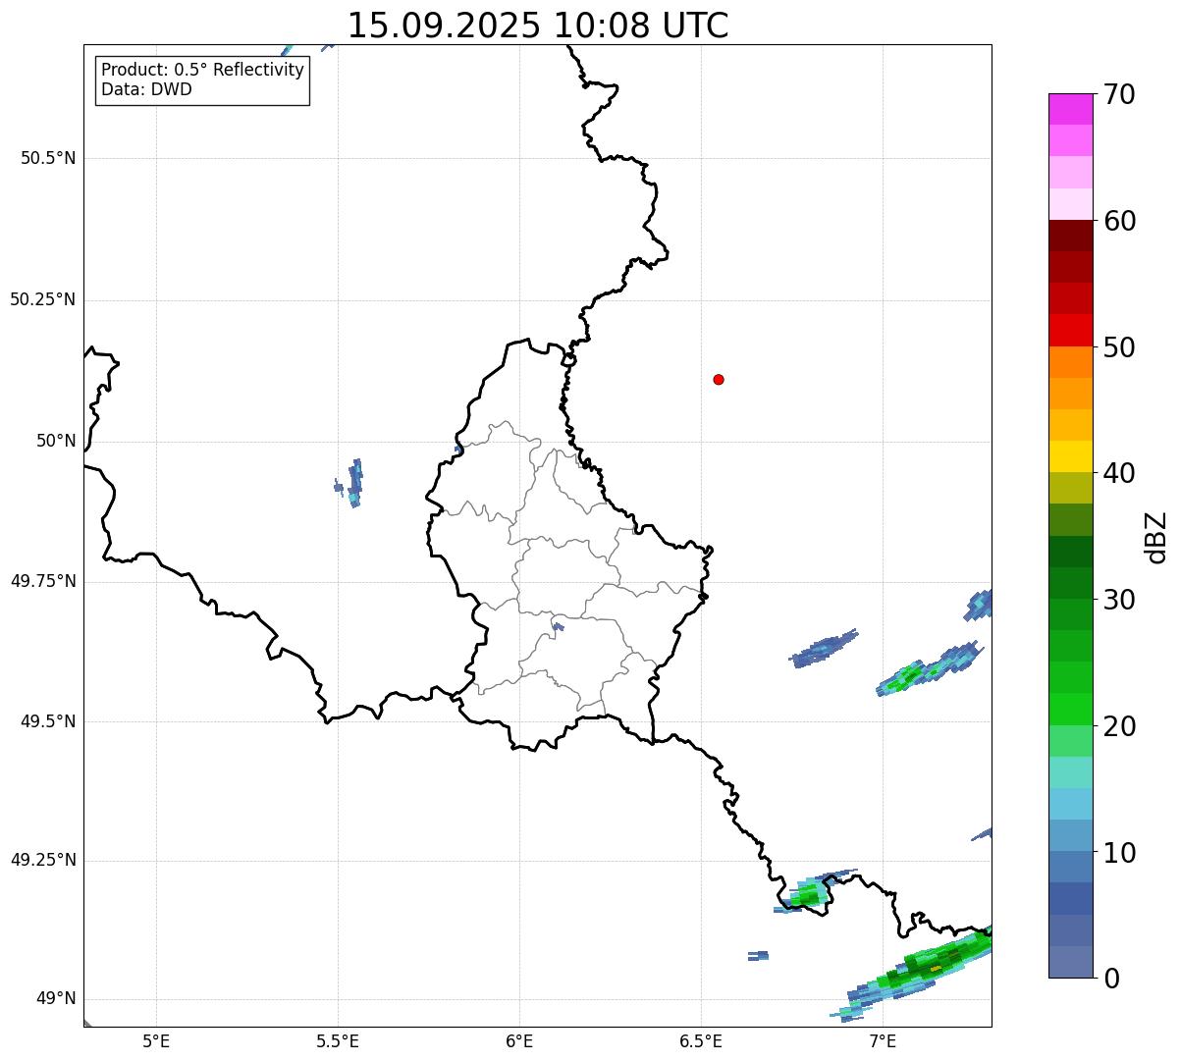
Task: Click the colorbar "50" tick label
Action: pyautogui.click(x=1120, y=347)
